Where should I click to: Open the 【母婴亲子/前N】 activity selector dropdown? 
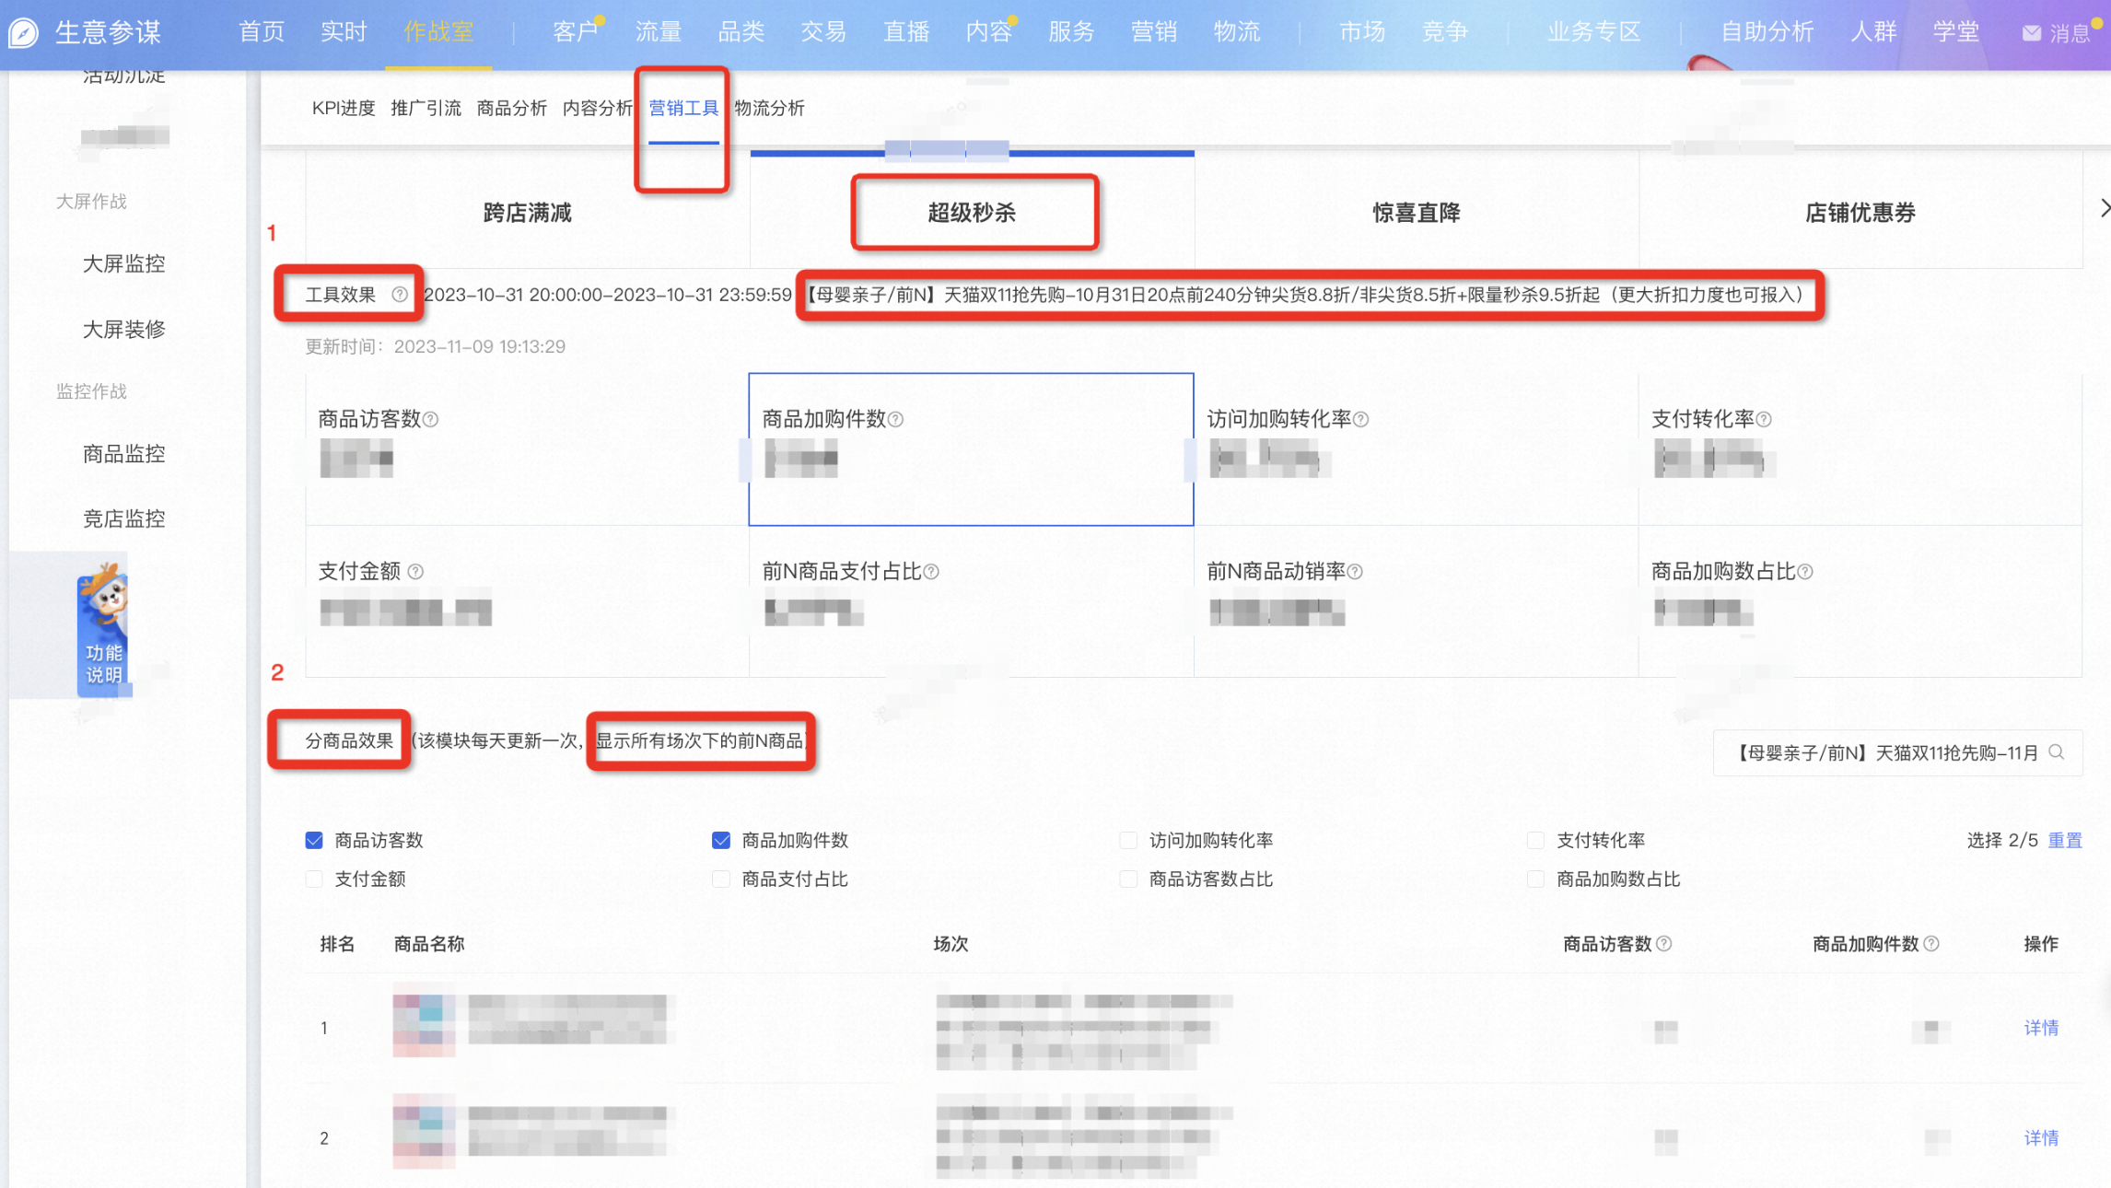click(x=1897, y=753)
